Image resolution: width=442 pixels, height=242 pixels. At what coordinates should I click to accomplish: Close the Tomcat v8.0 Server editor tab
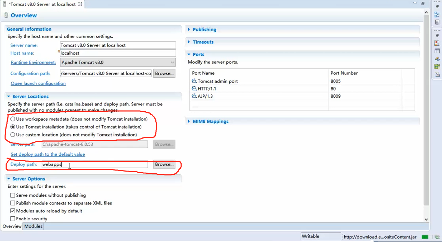80,4
